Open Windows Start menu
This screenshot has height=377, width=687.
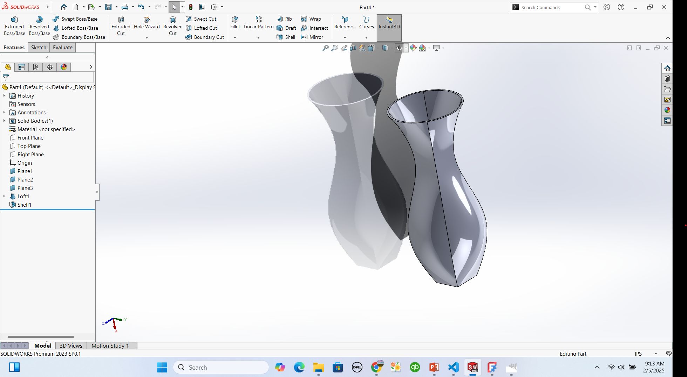click(162, 367)
